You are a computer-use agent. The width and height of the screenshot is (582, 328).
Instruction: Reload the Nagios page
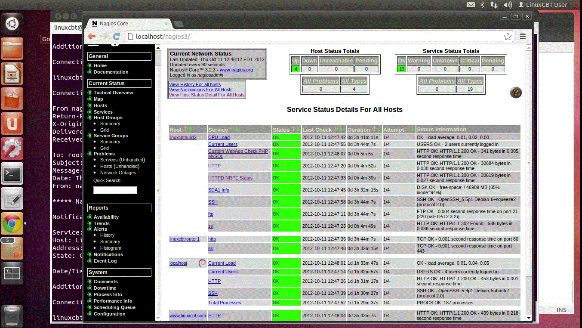116,37
